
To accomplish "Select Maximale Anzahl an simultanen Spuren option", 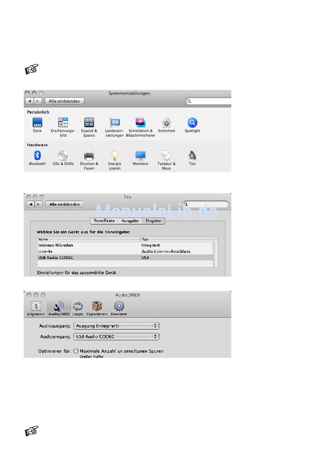I will [x=76, y=351].
